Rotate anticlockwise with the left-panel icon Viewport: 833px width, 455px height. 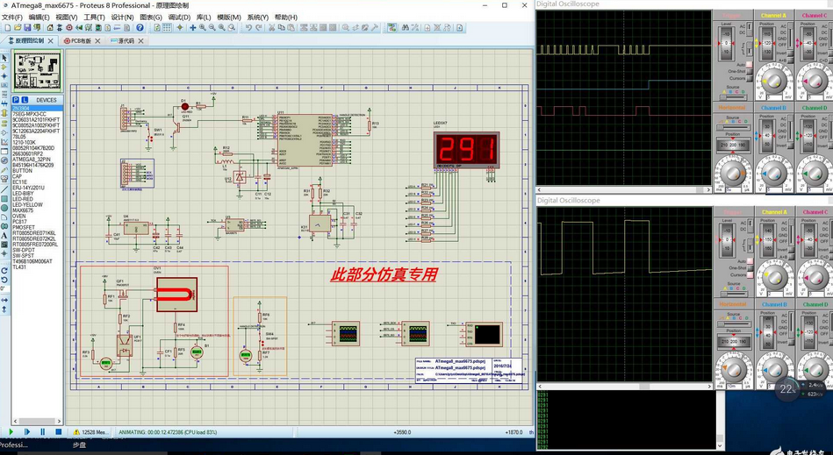(4, 280)
